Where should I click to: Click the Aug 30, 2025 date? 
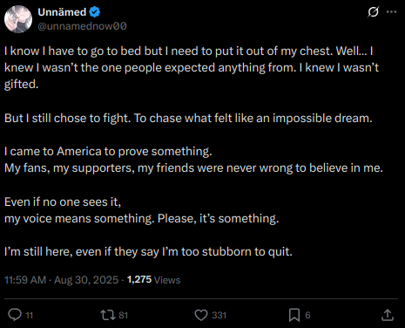(86, 280)
